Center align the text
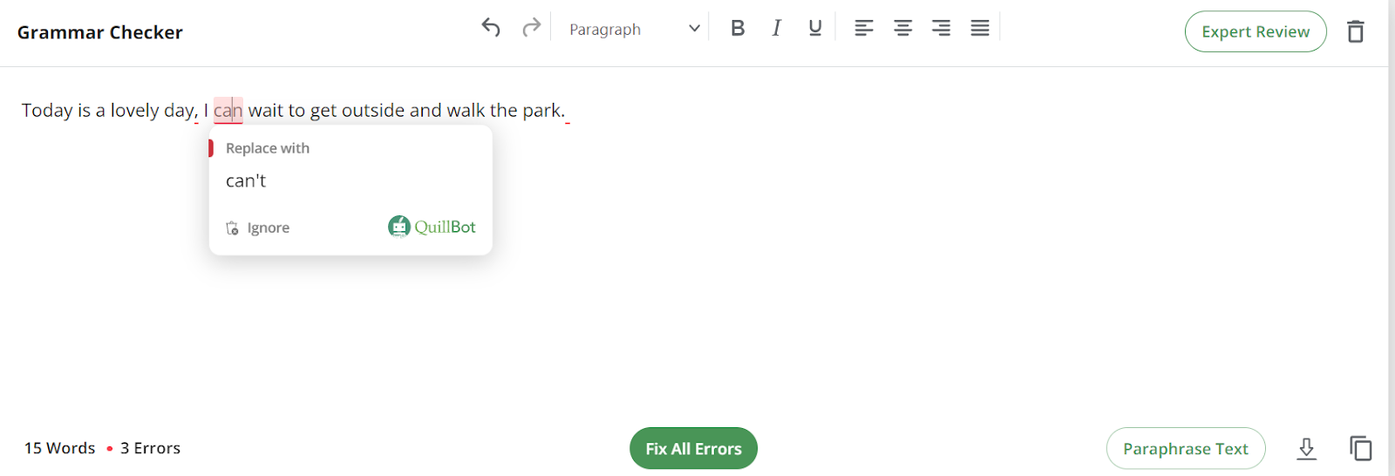The image size is (1395, 476). [x=902, y=28]
